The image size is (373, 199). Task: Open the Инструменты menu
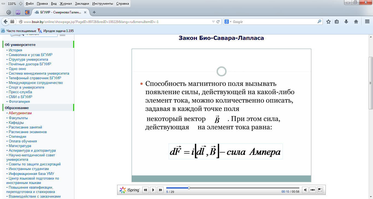103,4
